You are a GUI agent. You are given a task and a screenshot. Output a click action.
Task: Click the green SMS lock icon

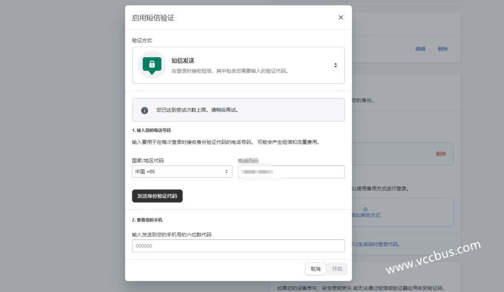[x=152, y=65]
